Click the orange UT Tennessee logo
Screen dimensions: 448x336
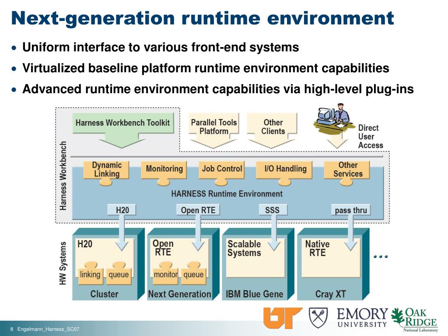[282, 318]
